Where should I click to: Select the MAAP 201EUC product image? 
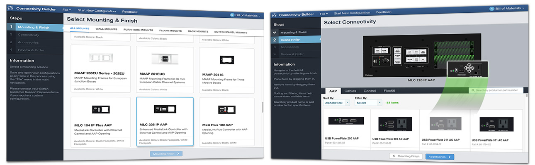[165, 57]
